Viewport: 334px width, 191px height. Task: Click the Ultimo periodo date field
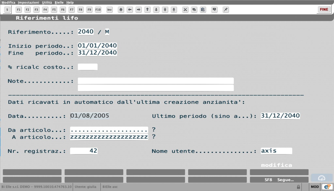click(x=280, y=116)
